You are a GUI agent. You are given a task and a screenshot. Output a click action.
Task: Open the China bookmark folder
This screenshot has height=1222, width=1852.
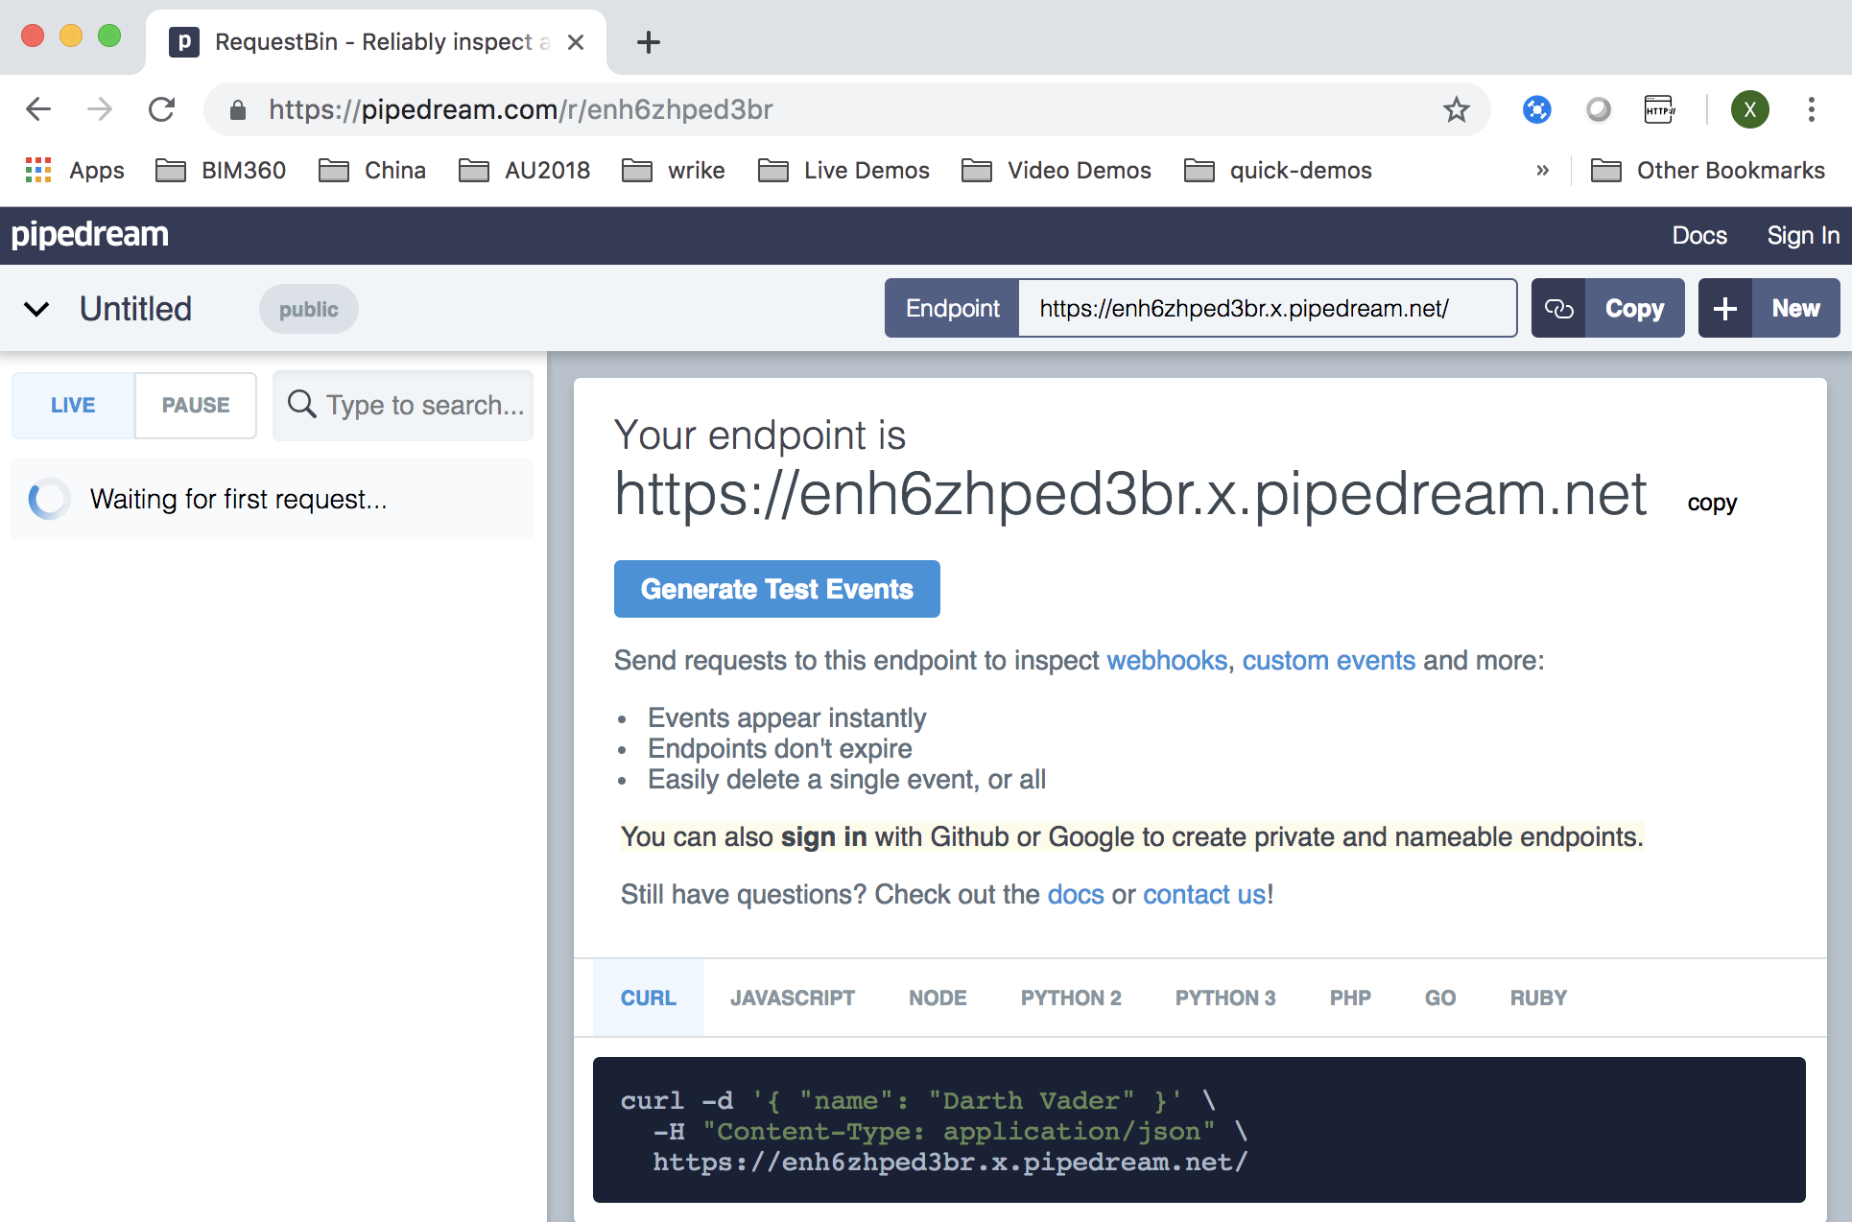tap(372, 171)
